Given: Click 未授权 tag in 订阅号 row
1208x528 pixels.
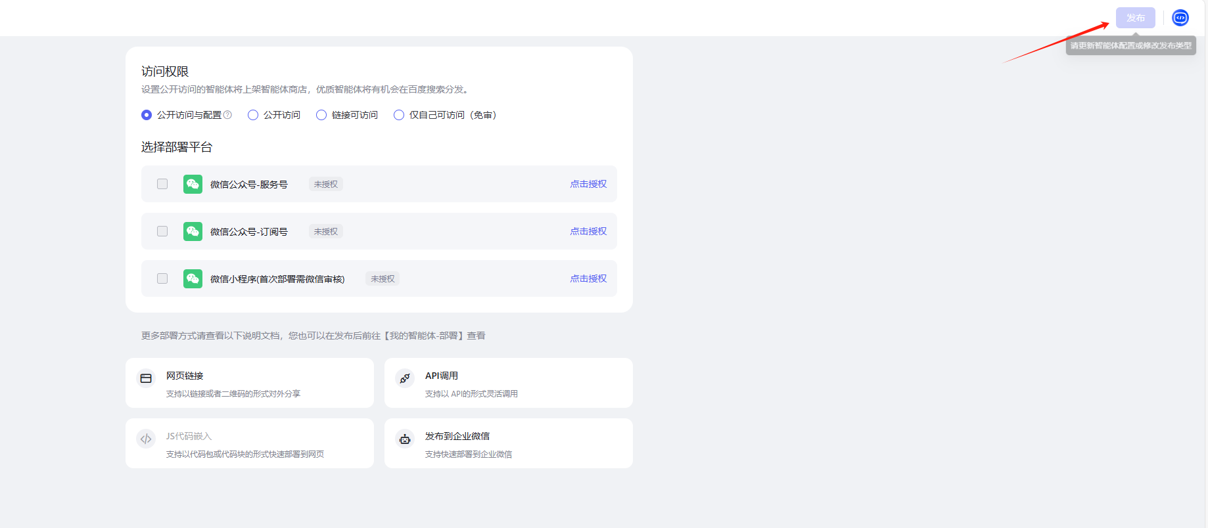Looking at the screenshot, I should pos(326,232).
